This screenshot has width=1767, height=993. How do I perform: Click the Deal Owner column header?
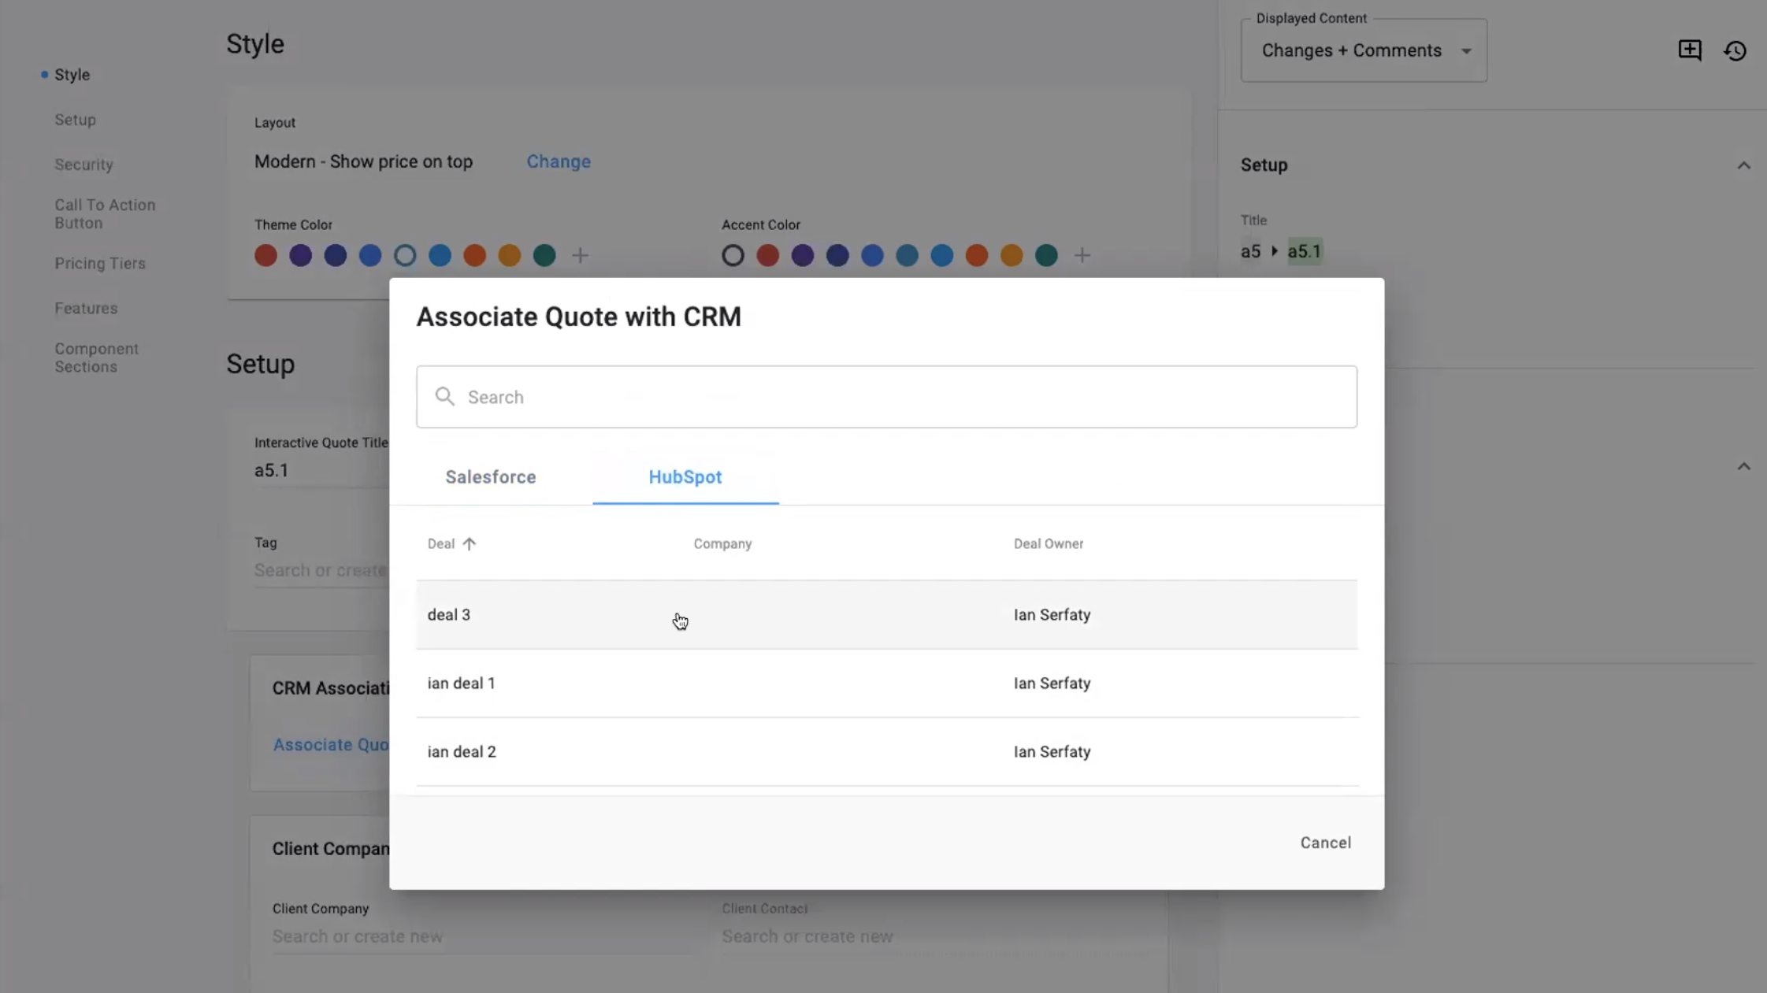click(1049, 543)
